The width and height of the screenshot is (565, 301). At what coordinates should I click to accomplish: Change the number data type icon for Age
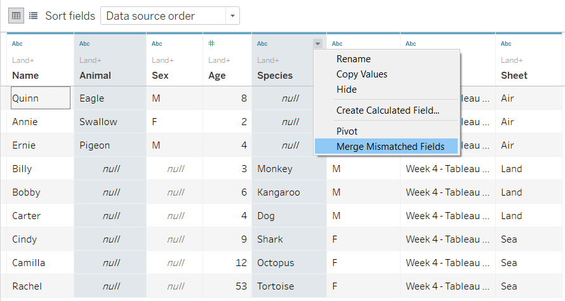(212, 44)
